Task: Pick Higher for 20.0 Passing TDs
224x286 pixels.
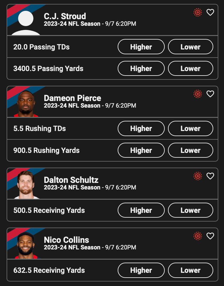Action: tap(141, 47)
